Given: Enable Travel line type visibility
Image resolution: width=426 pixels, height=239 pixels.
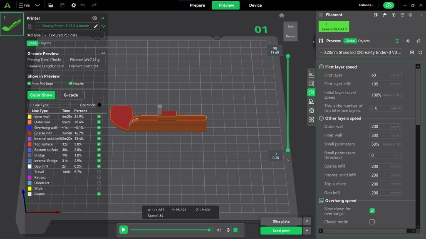Looking at the screenshot, I should [x=99, y=172].
